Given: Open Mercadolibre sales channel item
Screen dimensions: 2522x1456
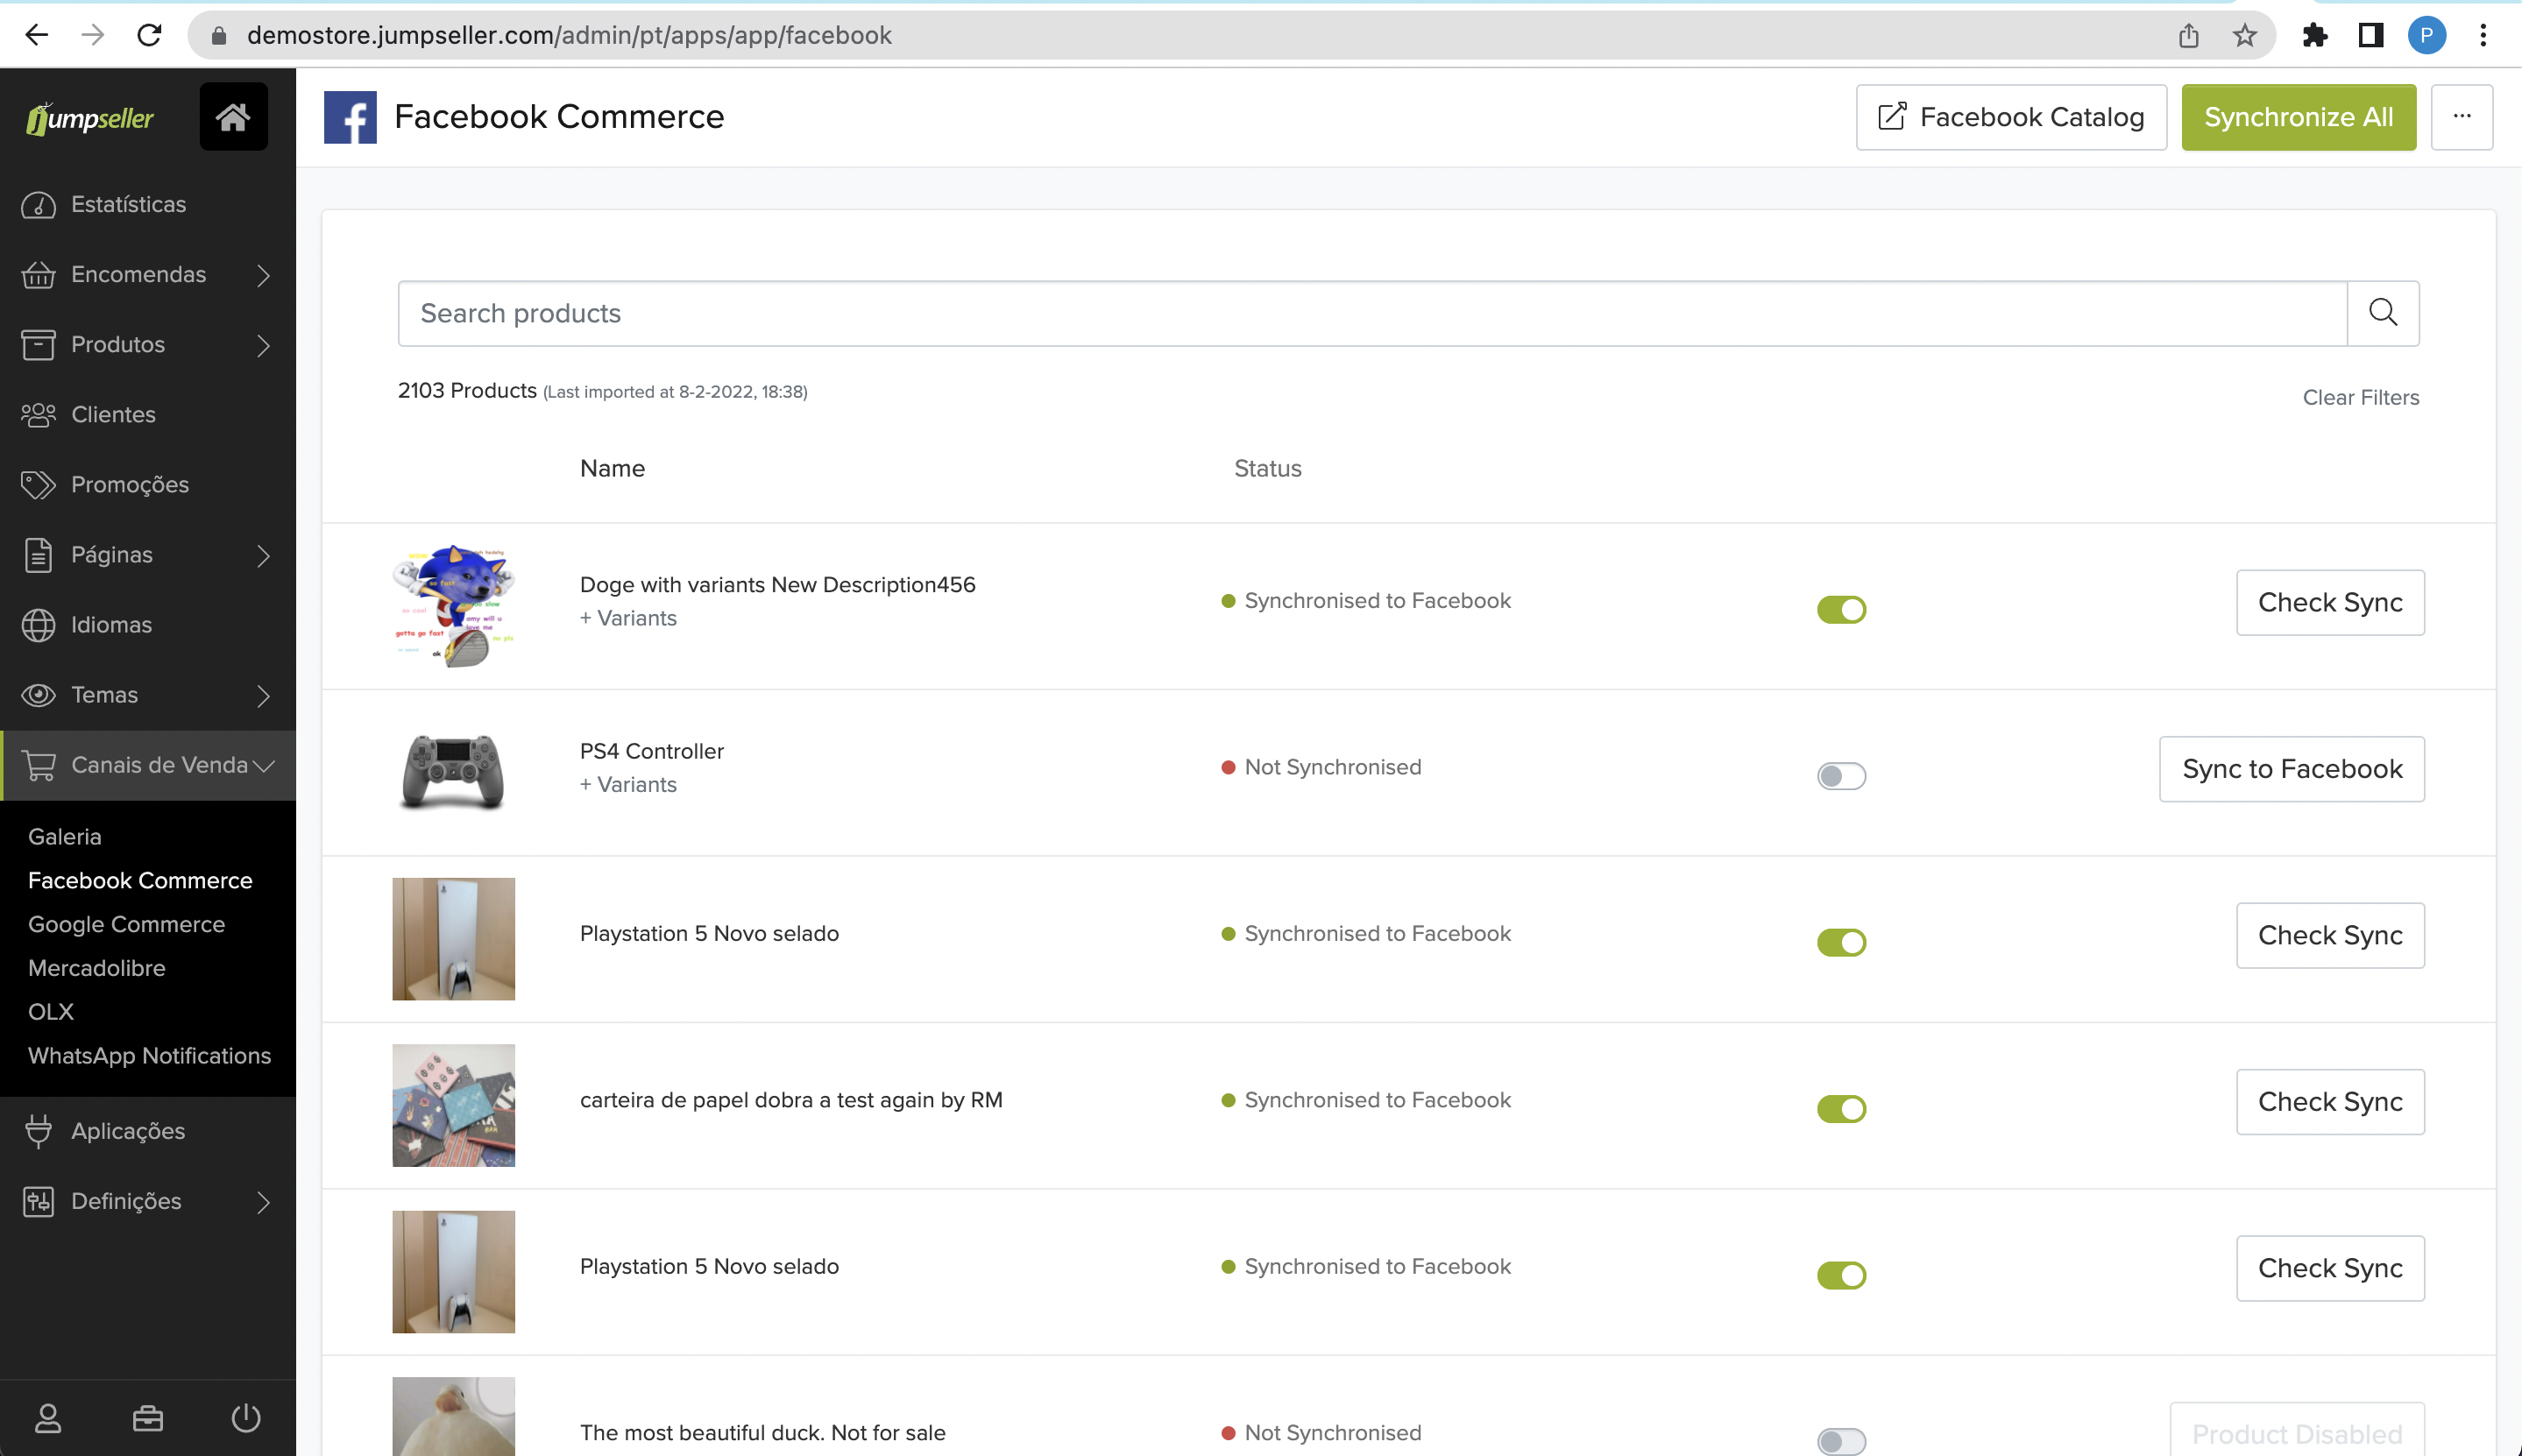Looking at the screenshot, I should 97,967.
